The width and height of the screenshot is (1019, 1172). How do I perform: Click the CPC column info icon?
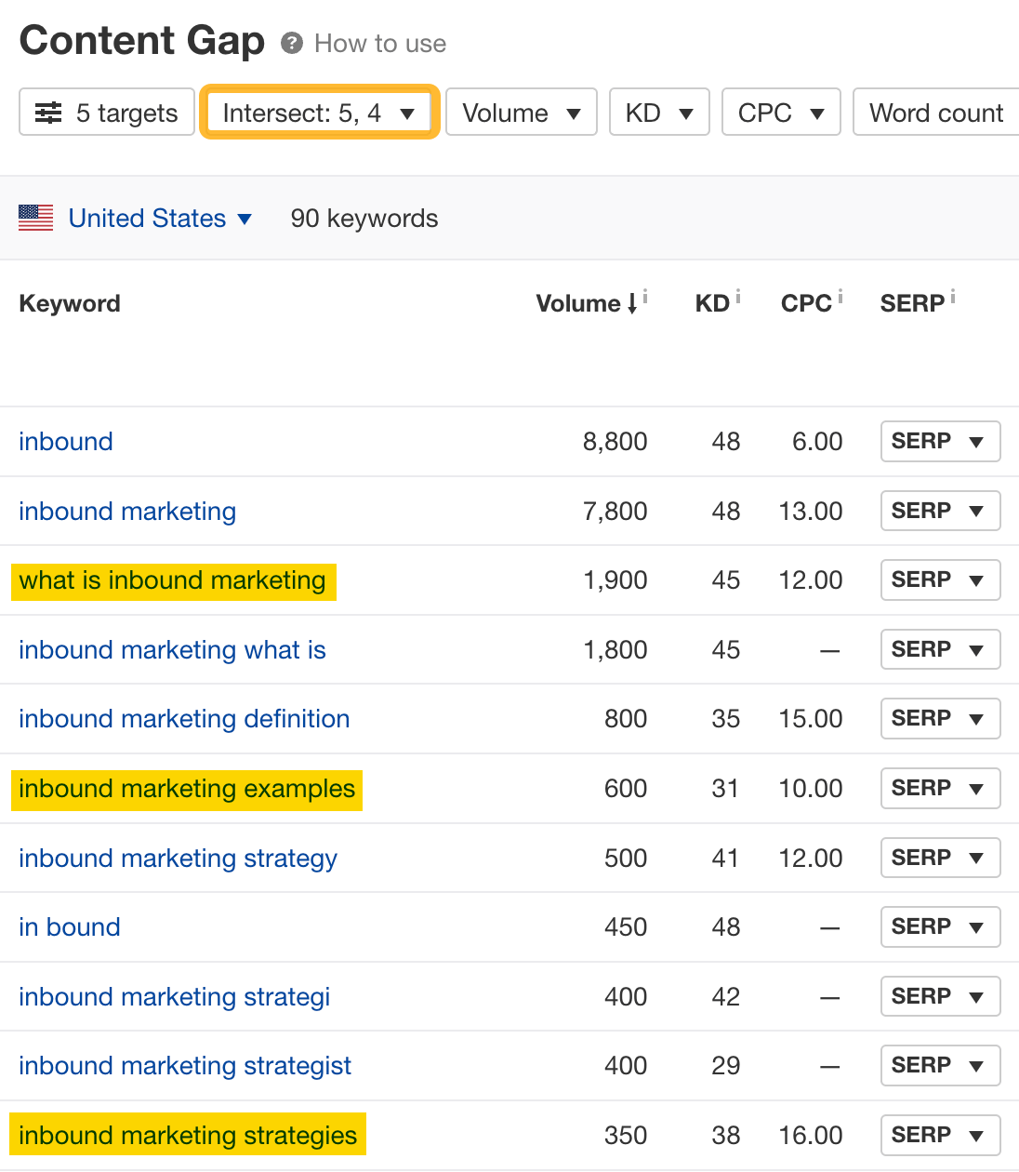[841, 294]
